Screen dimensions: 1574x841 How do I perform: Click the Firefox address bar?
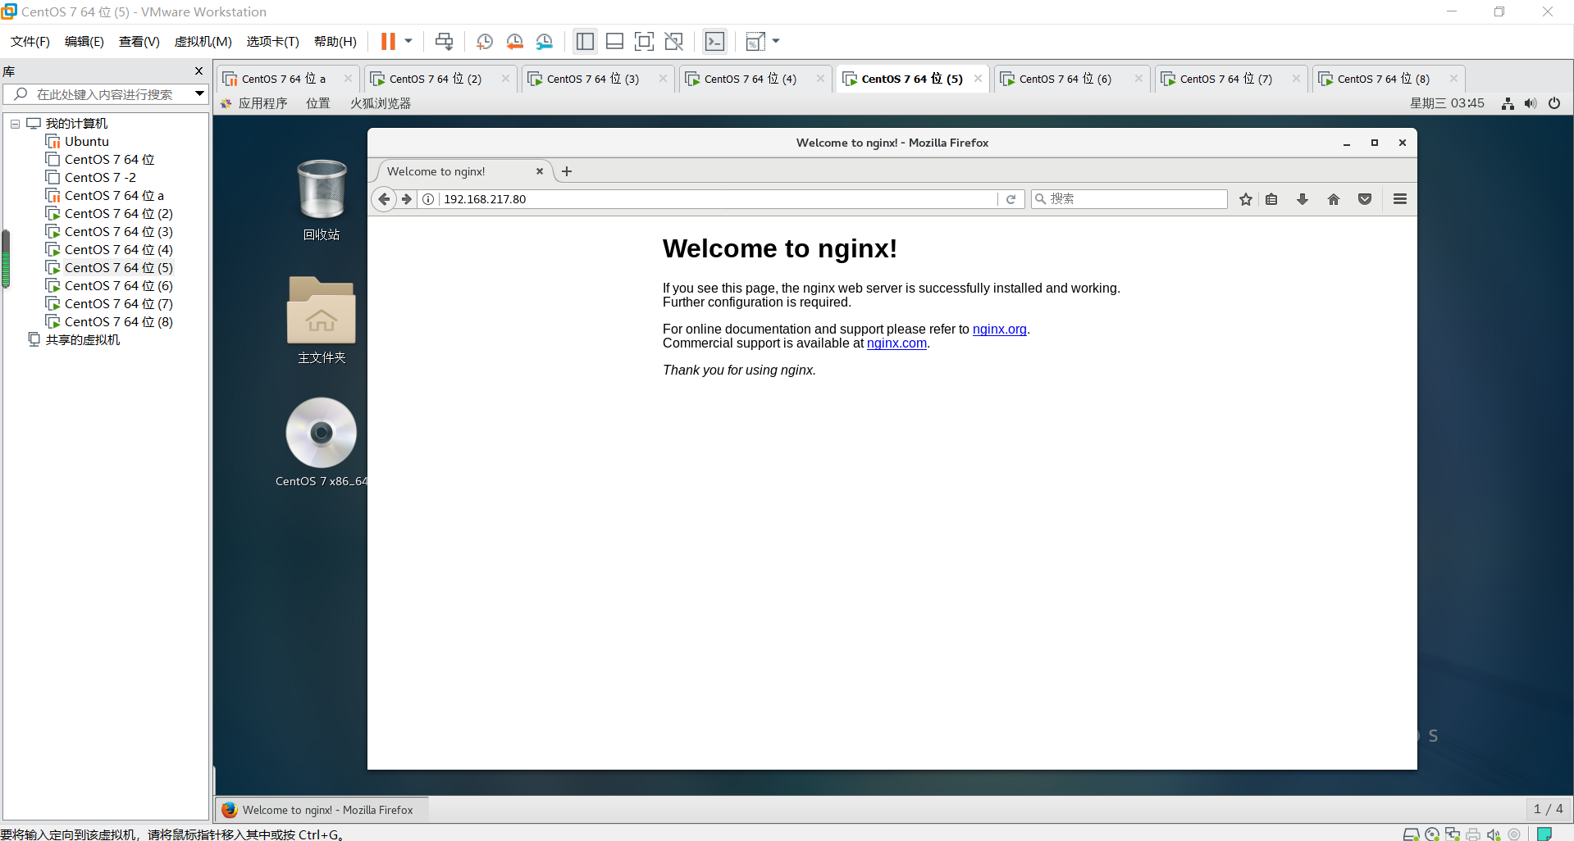click(x=719, y=199)
